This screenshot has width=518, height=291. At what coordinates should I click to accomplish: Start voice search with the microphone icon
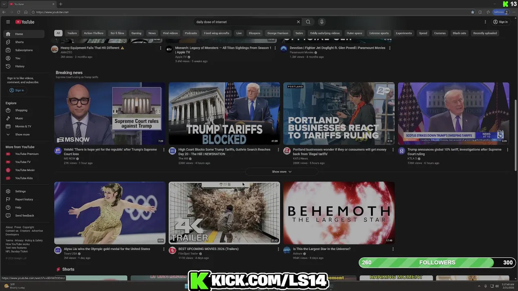point(322,22)
